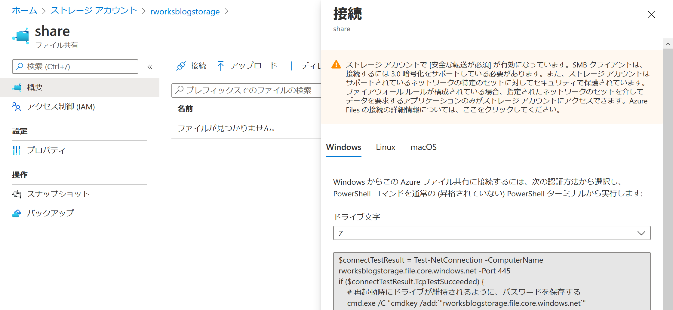Click the アップロード upload arrow icon
The width and height of the screenshot is (673, 310).
point(220,66)
